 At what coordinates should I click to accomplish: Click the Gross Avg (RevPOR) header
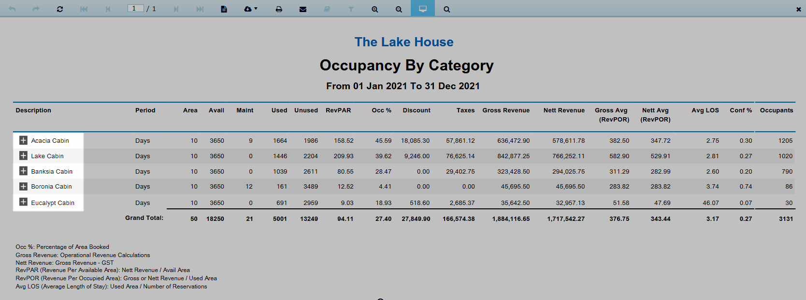[x=612, y=115]
